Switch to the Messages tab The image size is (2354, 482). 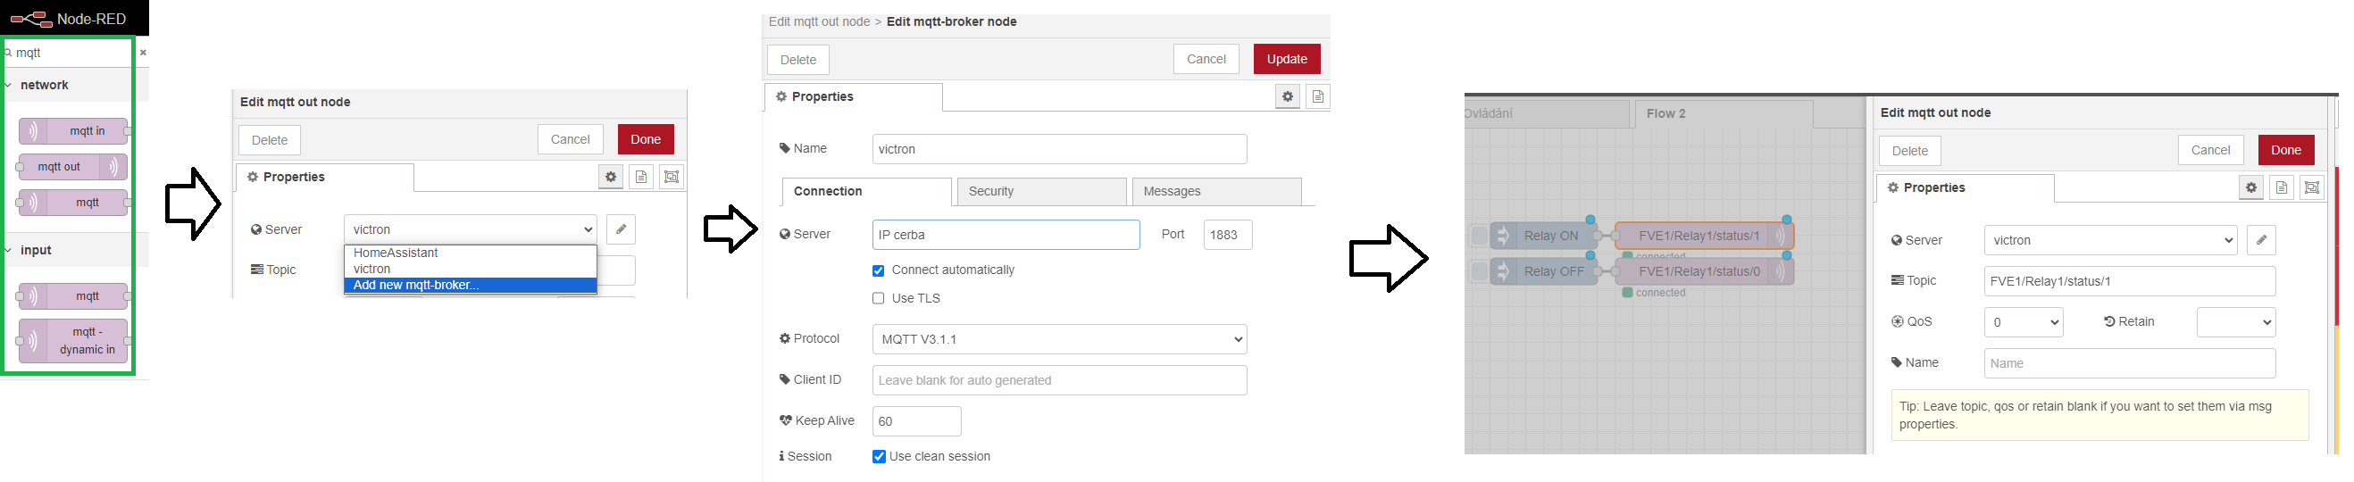pyautogui.click(x=1215, y=192)
